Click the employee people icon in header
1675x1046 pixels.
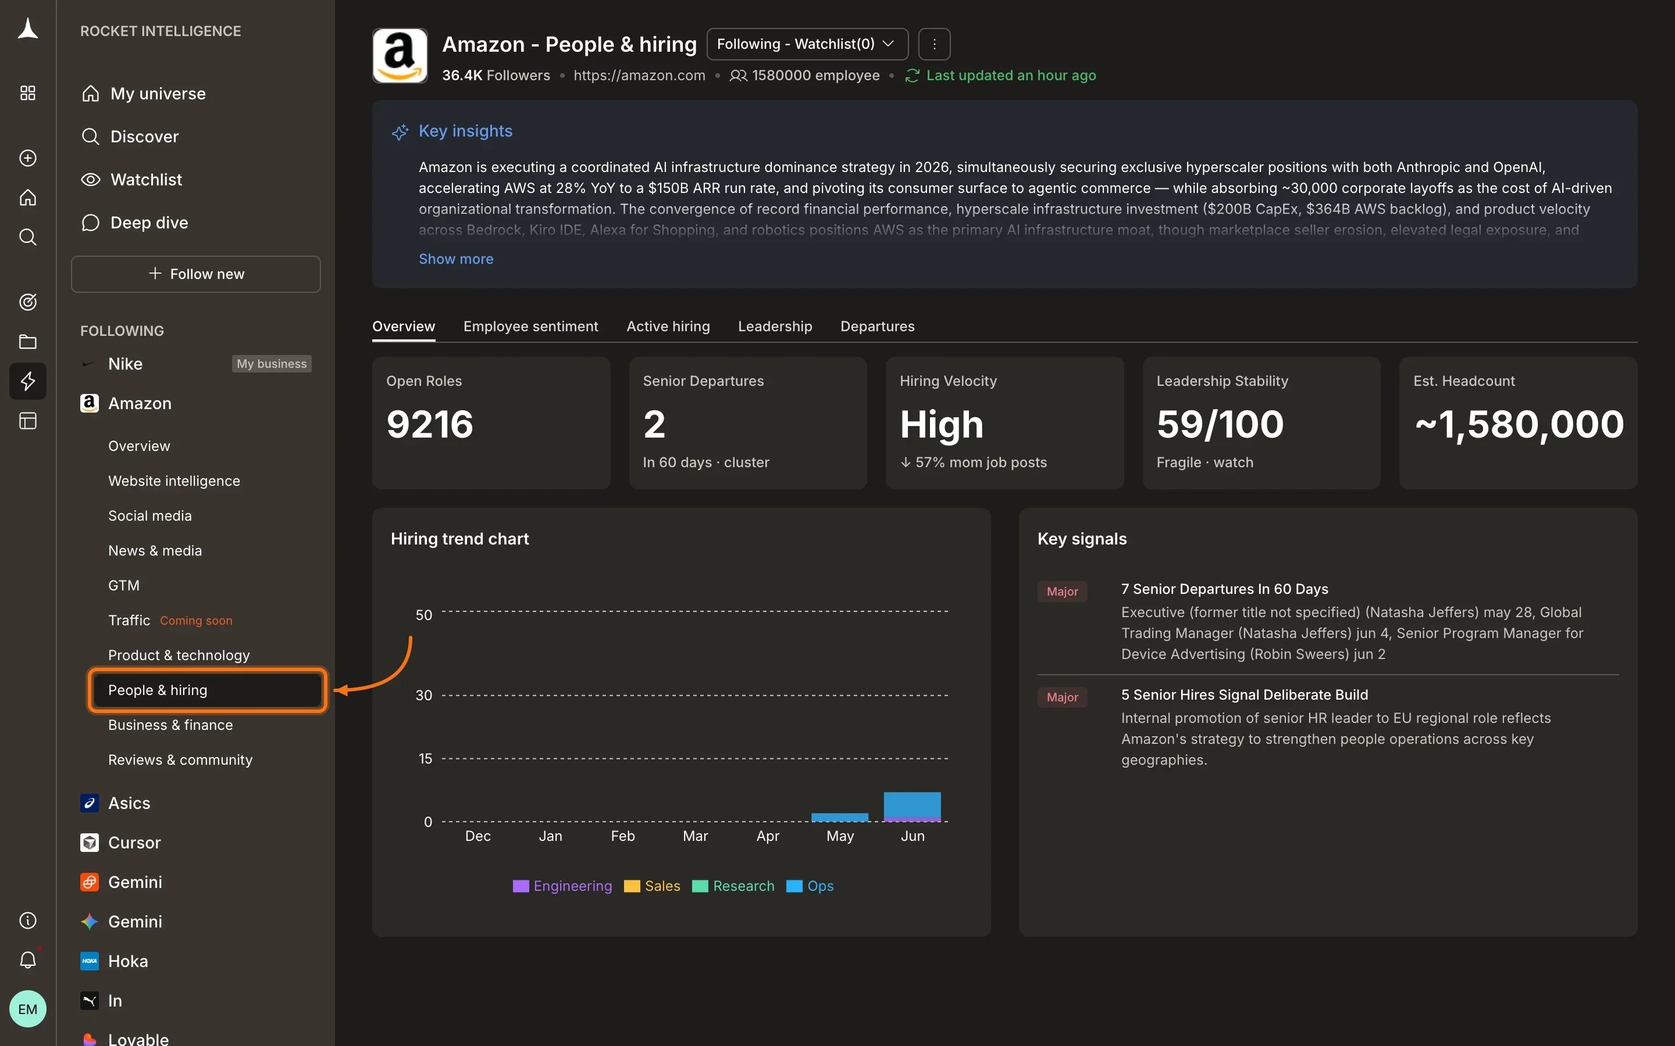pyautogui.click(x=739, y=76)
